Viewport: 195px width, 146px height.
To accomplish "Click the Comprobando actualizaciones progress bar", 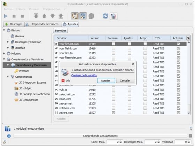I will [100, 136].
